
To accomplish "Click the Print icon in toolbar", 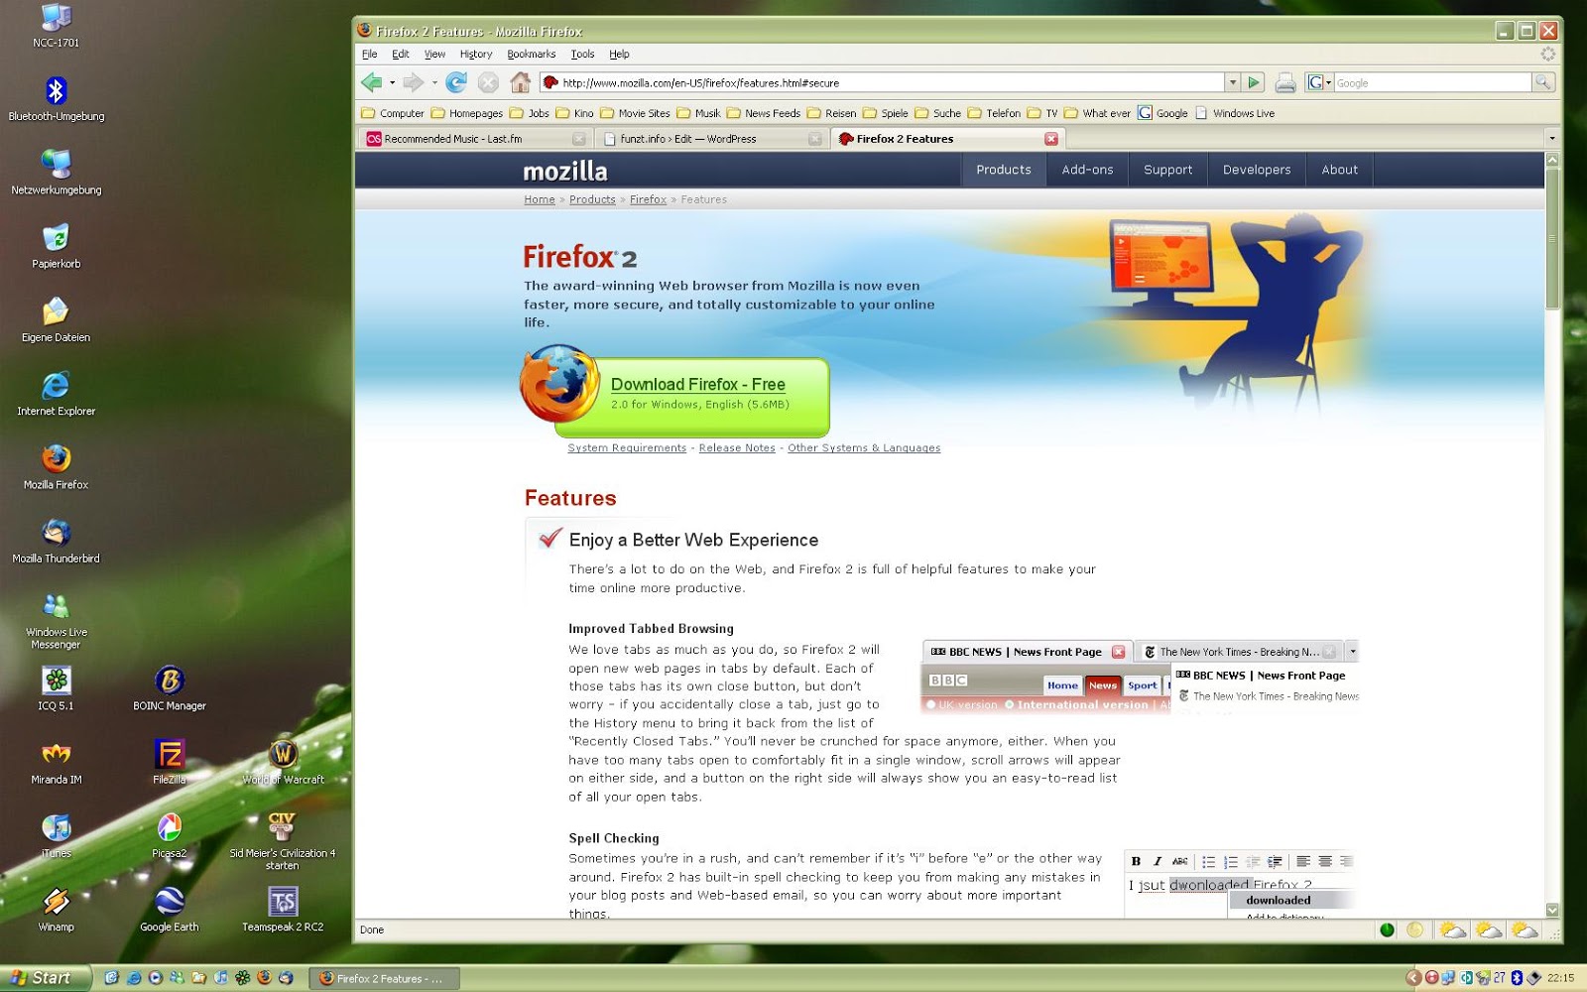I will (1285, 83).
